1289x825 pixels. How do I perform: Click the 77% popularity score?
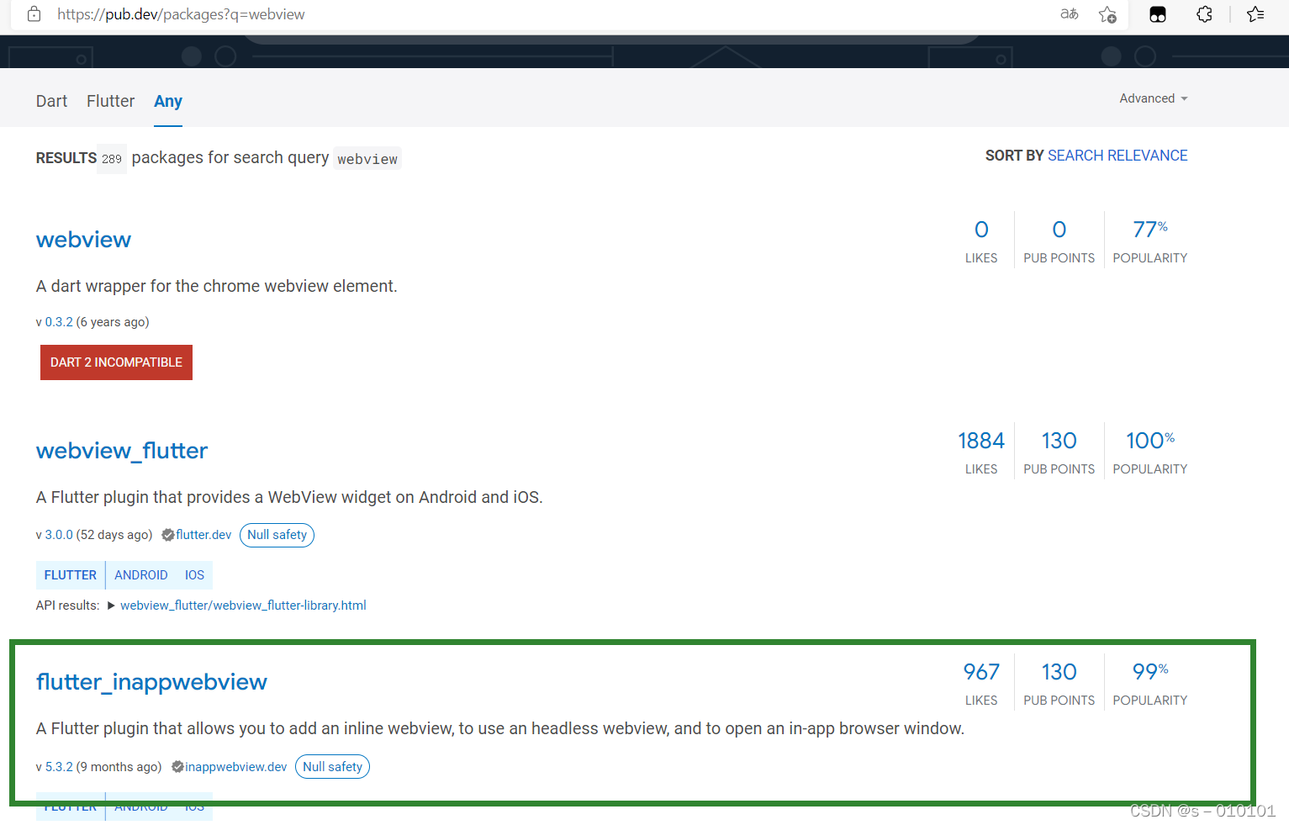click(1150, 230)
